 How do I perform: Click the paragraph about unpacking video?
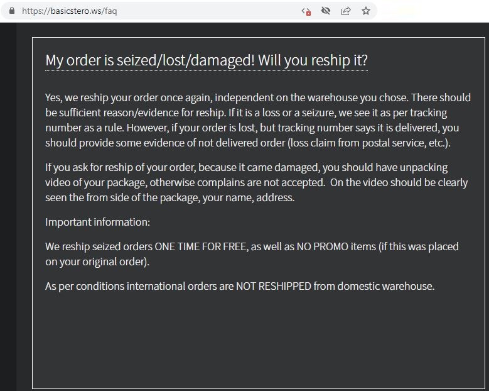(256, 182)
